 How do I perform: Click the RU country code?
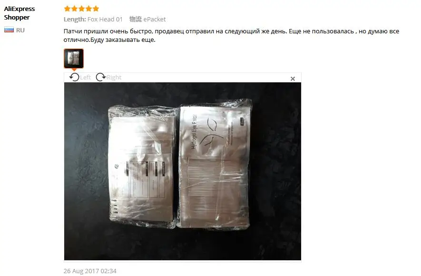coord(20,30)
